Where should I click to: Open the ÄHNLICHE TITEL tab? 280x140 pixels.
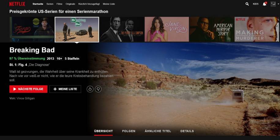pos(158,131)
